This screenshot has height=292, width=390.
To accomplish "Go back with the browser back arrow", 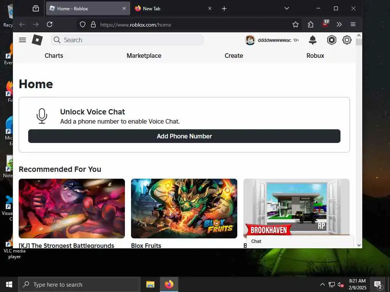I will click(x=22, y=24).
